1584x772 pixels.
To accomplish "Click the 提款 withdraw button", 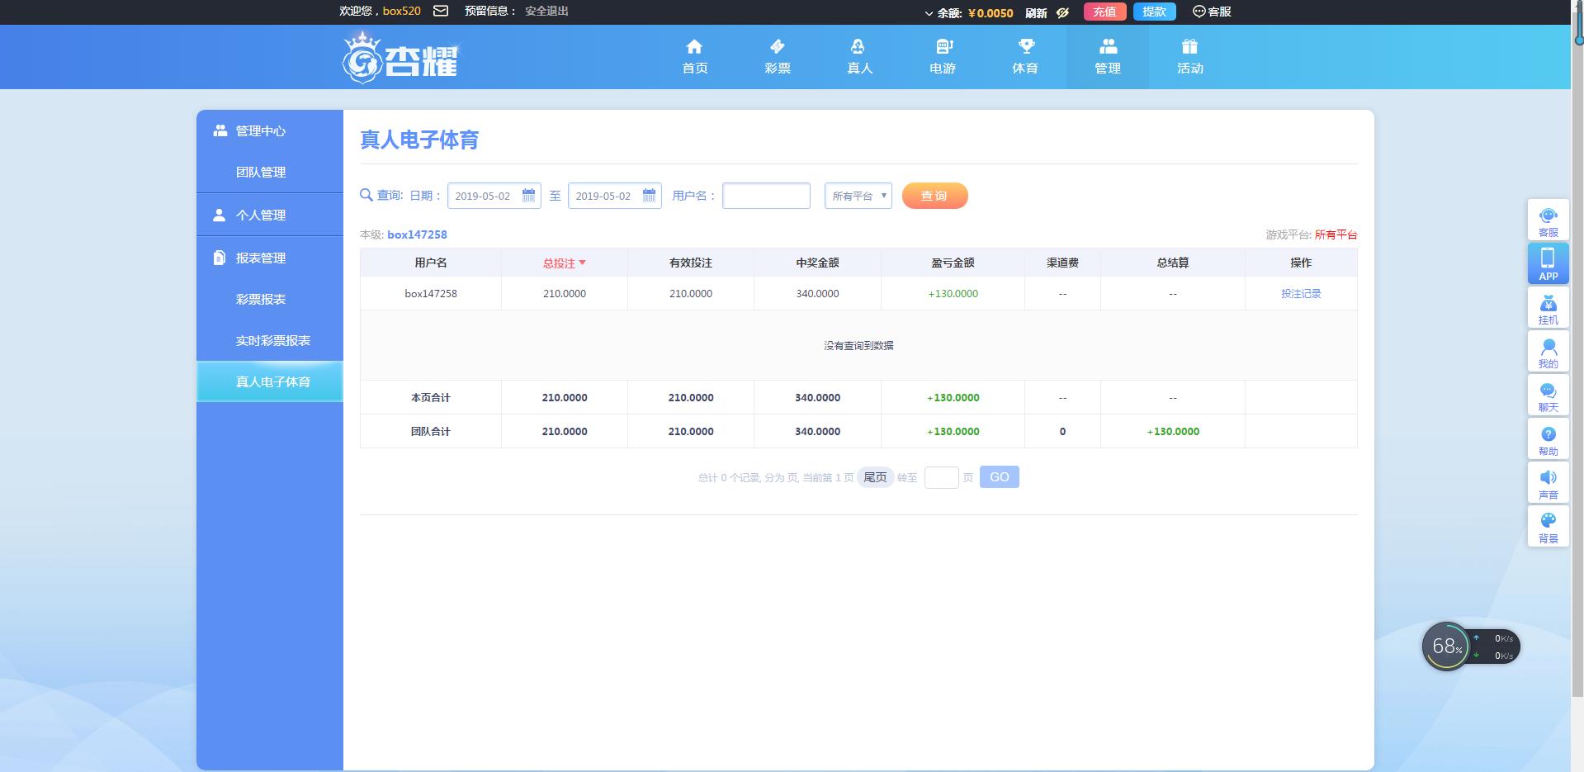I will [1154, 12].
